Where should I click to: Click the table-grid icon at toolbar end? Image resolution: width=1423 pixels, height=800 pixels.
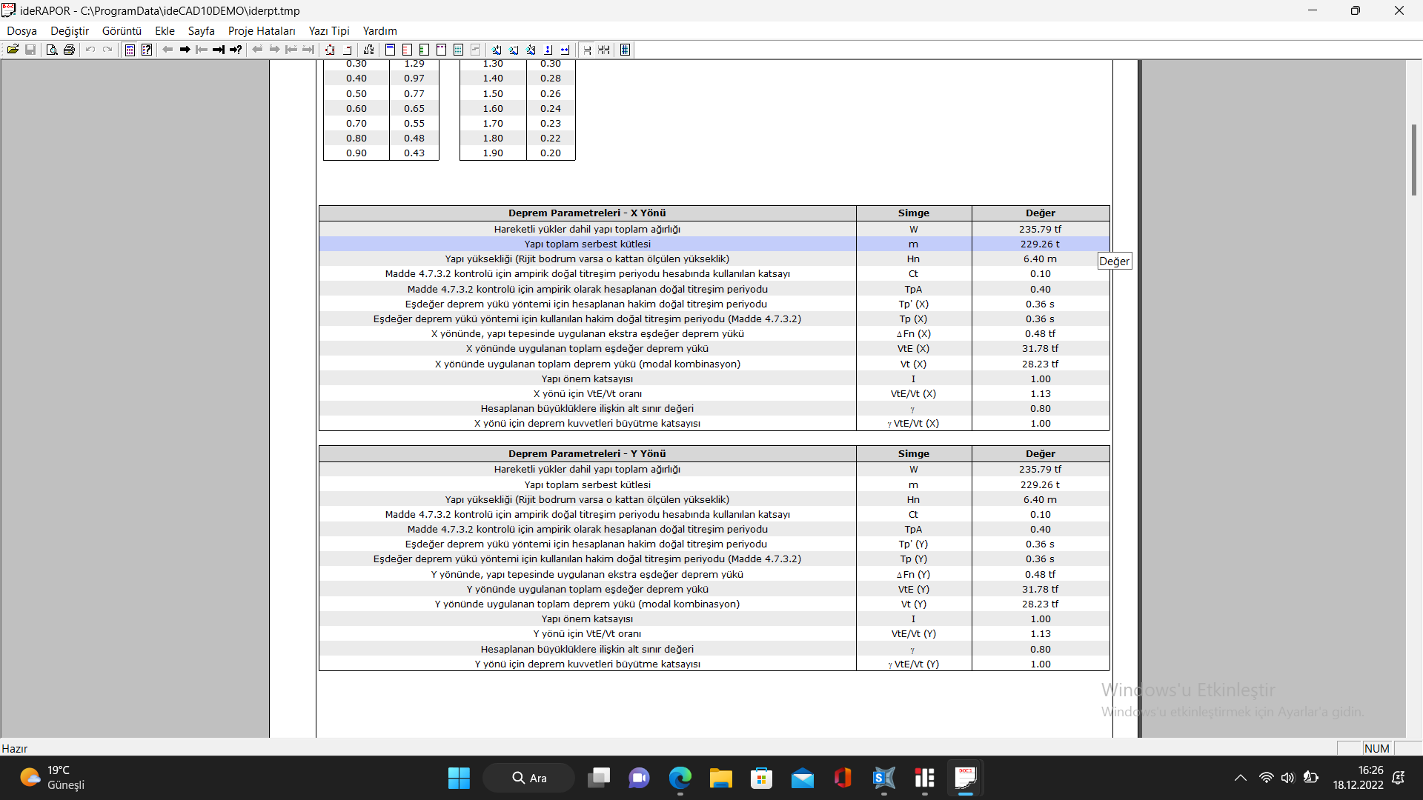pyautogui.click(x=625, y=50)
